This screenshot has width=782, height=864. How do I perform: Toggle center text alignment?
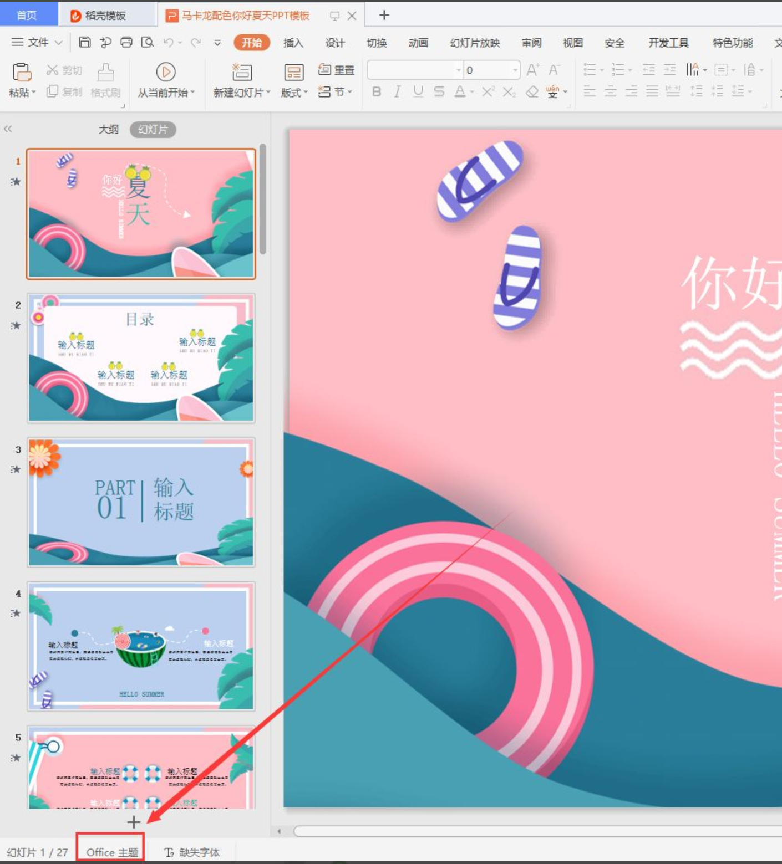(x=611, y=91)
